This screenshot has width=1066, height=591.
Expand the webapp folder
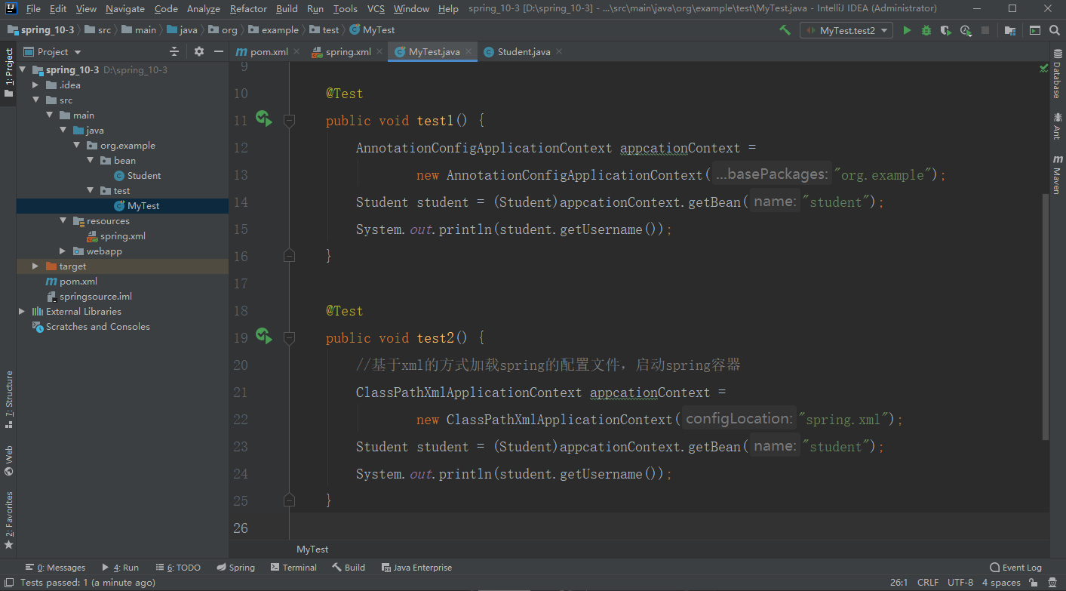coord(63,251)
